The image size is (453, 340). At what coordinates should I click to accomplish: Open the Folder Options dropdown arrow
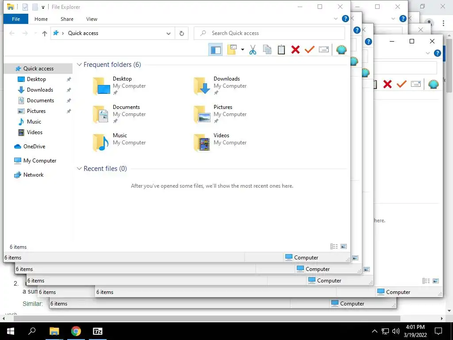click(x=242, y=50)
